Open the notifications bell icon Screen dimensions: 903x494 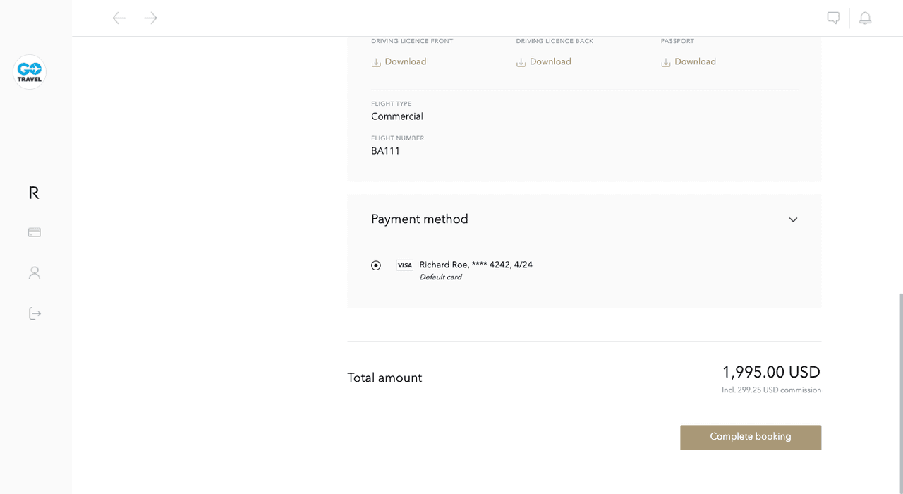[865, 18]
